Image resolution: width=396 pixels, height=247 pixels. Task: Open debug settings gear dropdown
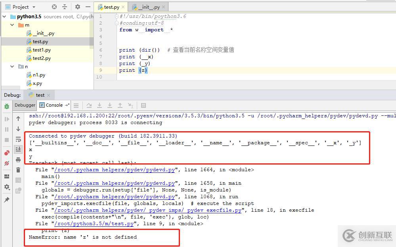pyautogui.click(x=7, y=187)
